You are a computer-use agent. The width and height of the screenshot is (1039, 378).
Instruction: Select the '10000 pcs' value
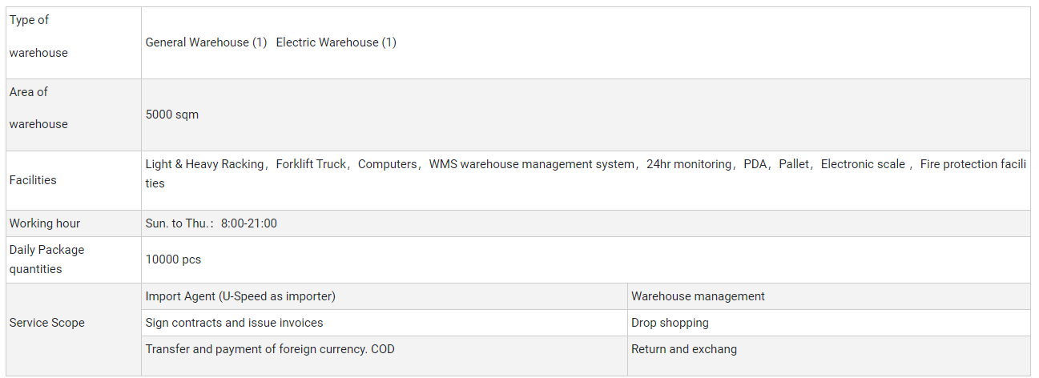pos(173,259)
